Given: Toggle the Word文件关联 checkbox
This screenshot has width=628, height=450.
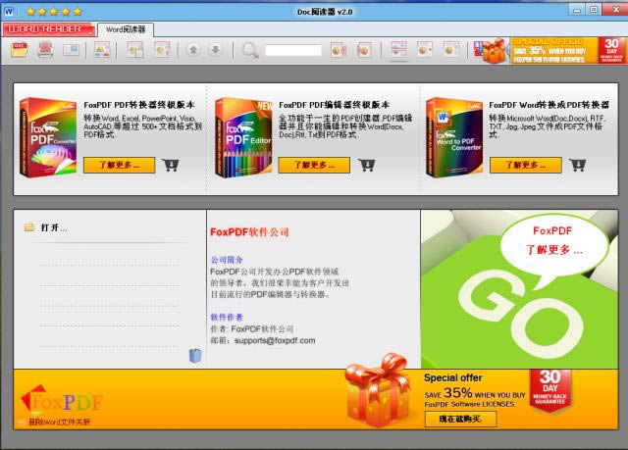Looking at the screenshot, I should (x=22, y=422).
